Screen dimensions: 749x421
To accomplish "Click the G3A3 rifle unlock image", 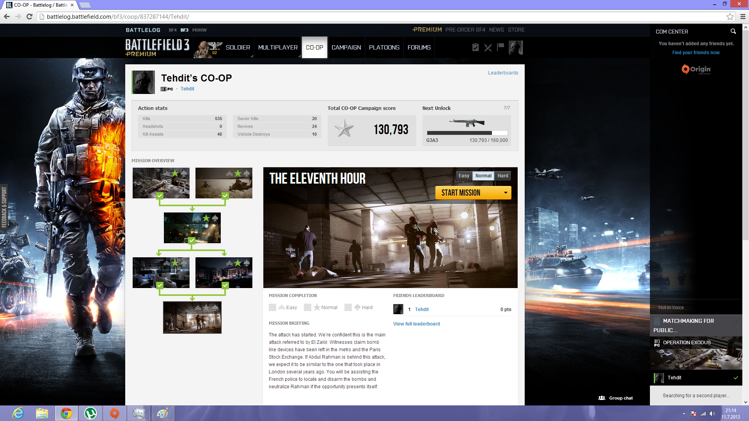I will coord(467,122).
